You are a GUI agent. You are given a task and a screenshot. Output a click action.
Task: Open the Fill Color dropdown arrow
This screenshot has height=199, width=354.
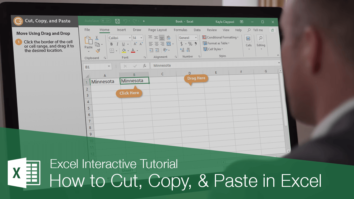coord(128,50)
